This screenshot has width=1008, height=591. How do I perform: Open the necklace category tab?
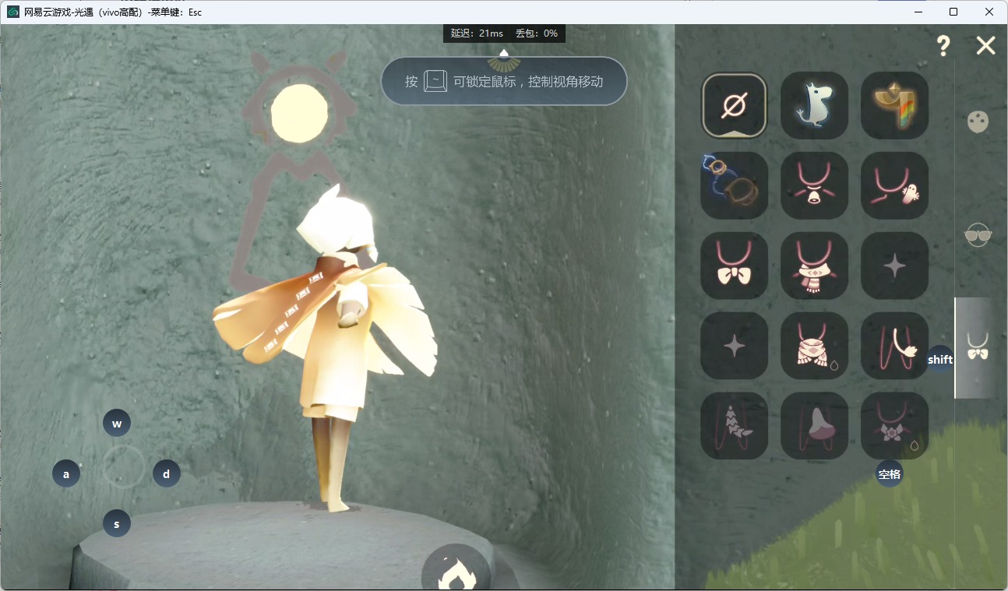[978, 347]
